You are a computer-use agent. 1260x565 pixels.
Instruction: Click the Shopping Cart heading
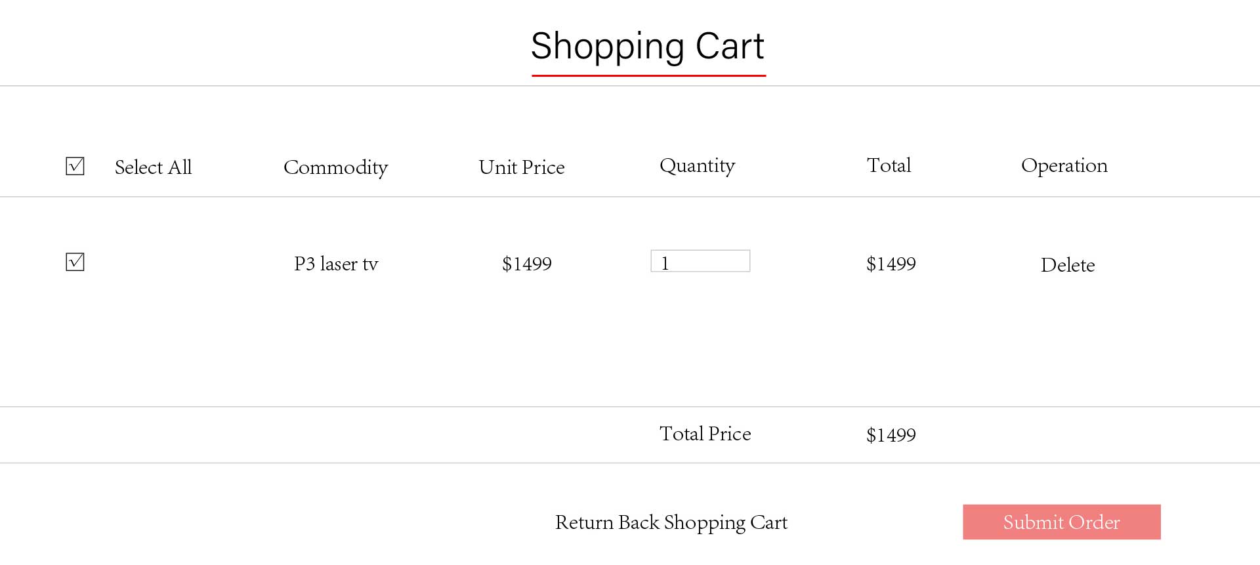click(648, 46)
